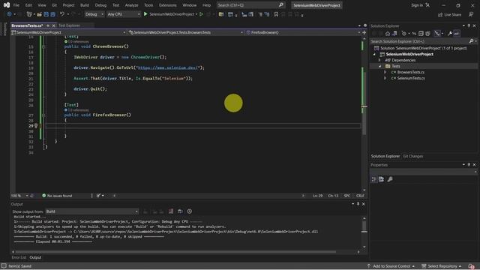The image size is (480, 270).
Task: Click the notifications bell in status bar
Action: (x=471, y=266)
